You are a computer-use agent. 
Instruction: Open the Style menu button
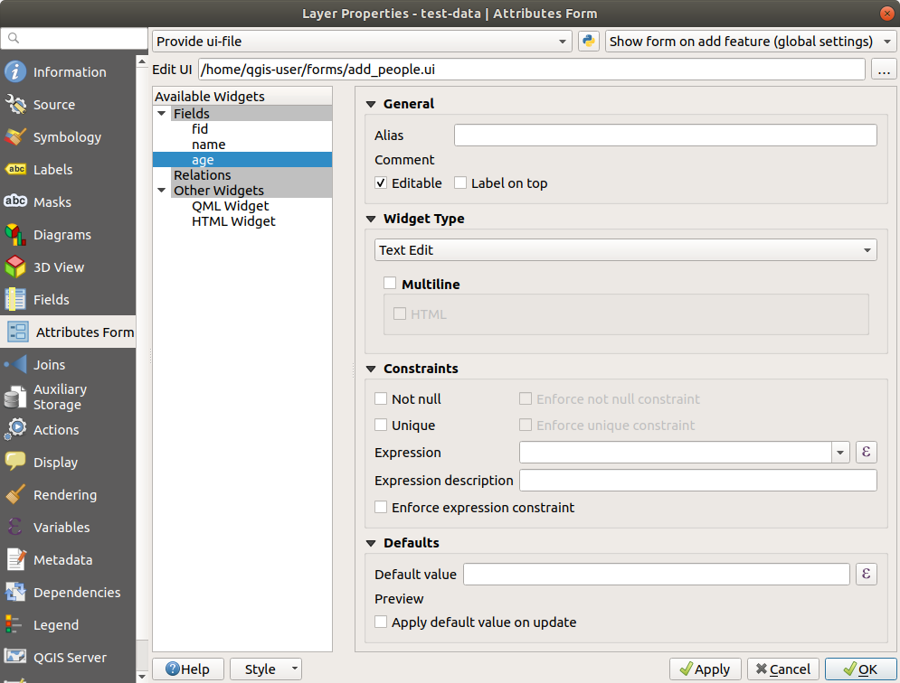click(x=265, y=669)
